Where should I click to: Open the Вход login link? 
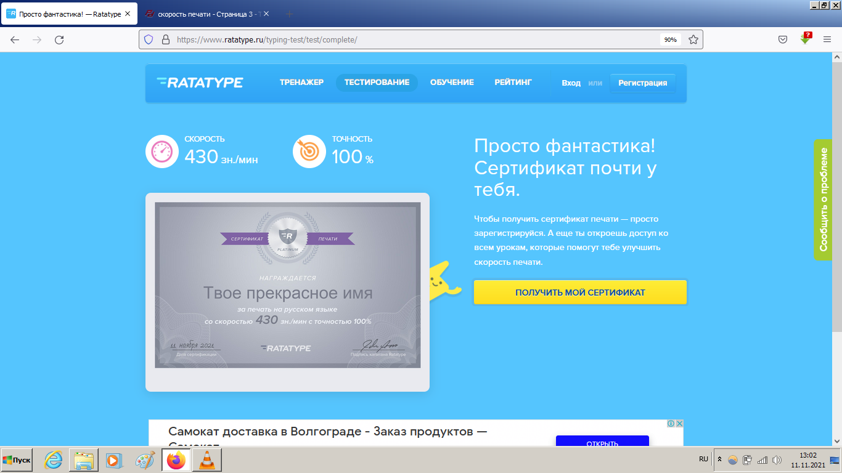tap(570, 83)
